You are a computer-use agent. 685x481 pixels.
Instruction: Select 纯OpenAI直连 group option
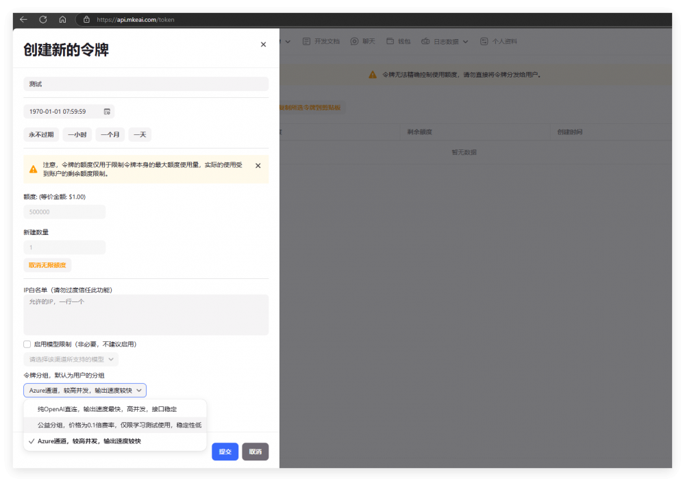[107, 409]
